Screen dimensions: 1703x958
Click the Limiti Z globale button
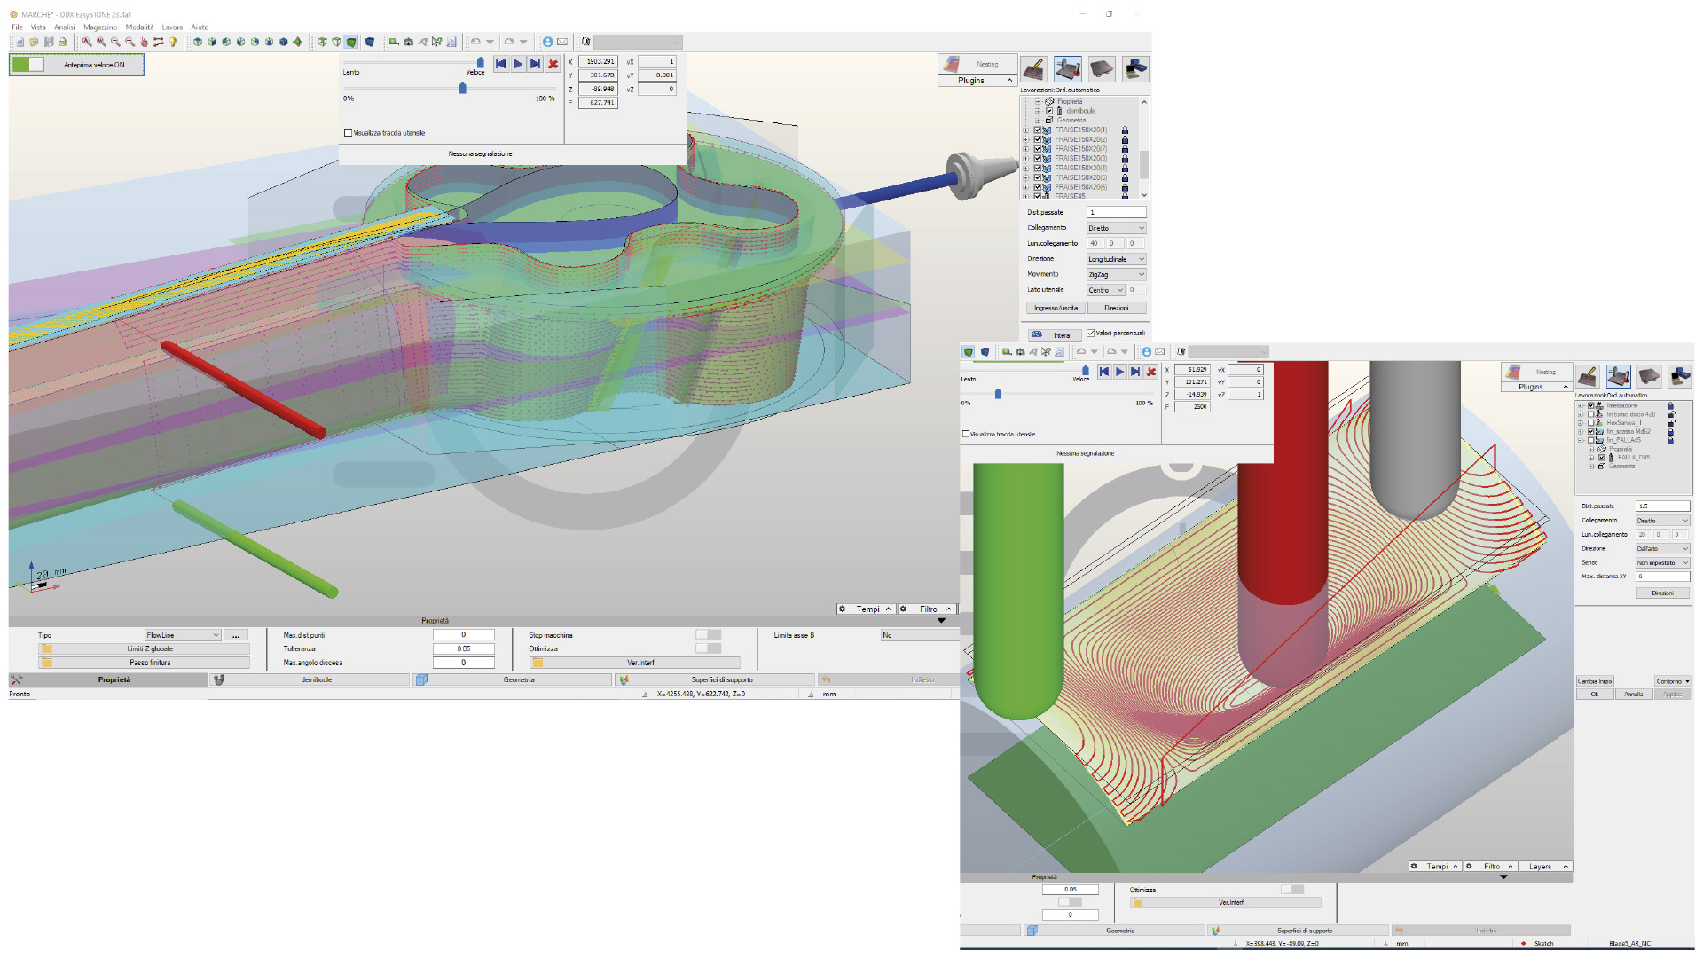(145, 649)
